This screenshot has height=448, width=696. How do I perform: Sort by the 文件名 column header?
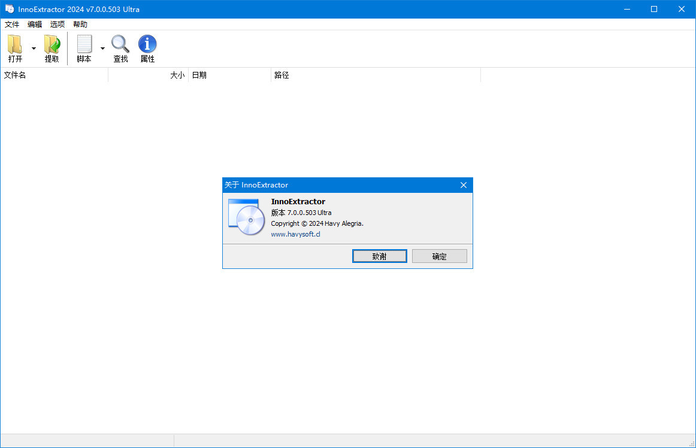pos(54,75)
